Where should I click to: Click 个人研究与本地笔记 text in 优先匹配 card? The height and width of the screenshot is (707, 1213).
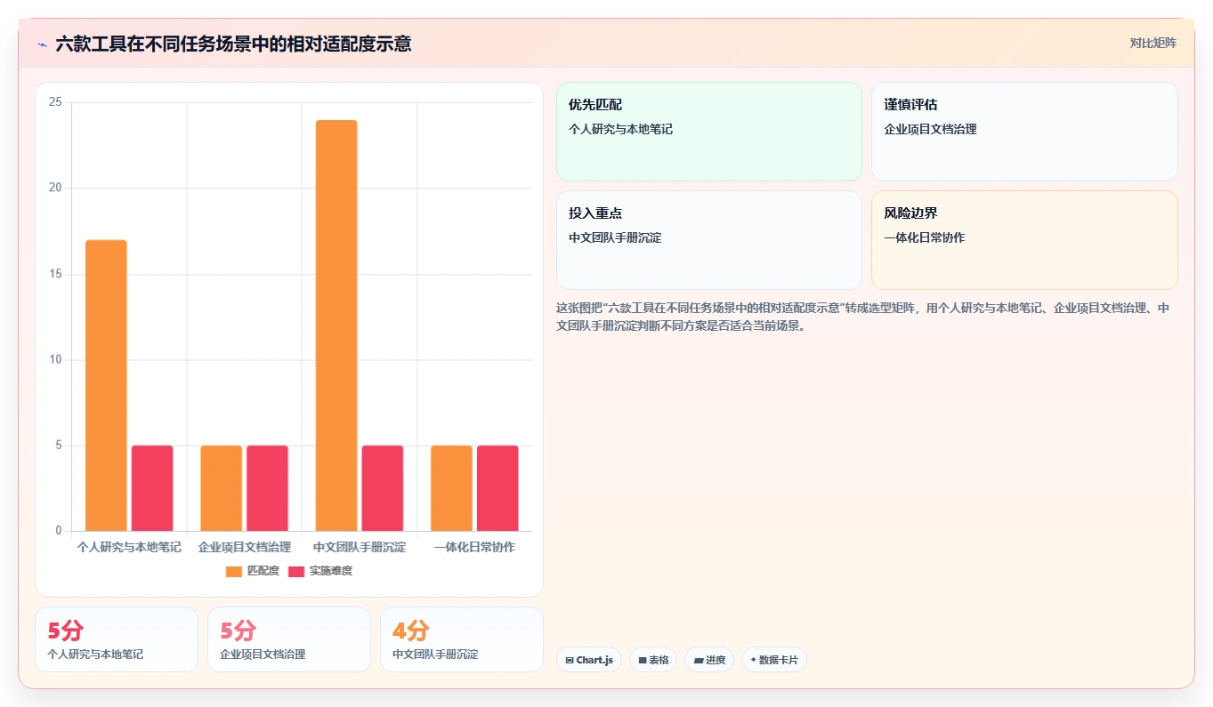620,129
